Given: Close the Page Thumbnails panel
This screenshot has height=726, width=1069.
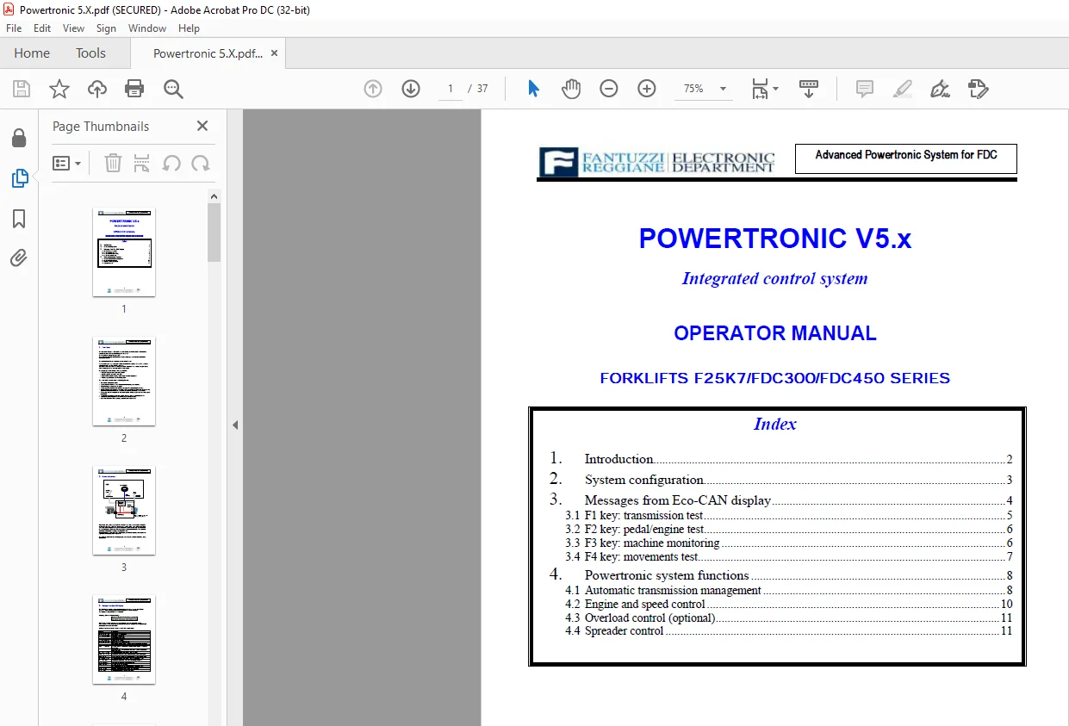Looking at the screenshot, I should [x=202, y=126].
